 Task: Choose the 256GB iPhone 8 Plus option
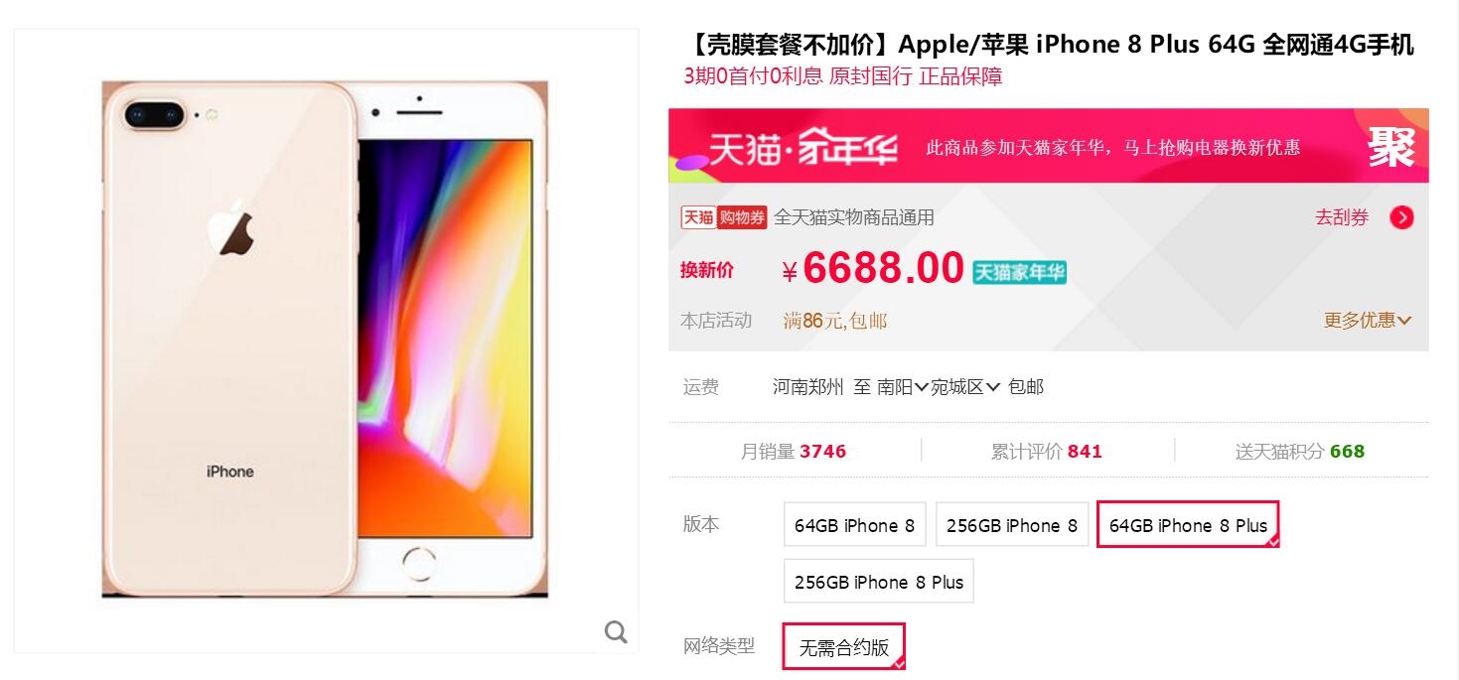coord(879,582)
